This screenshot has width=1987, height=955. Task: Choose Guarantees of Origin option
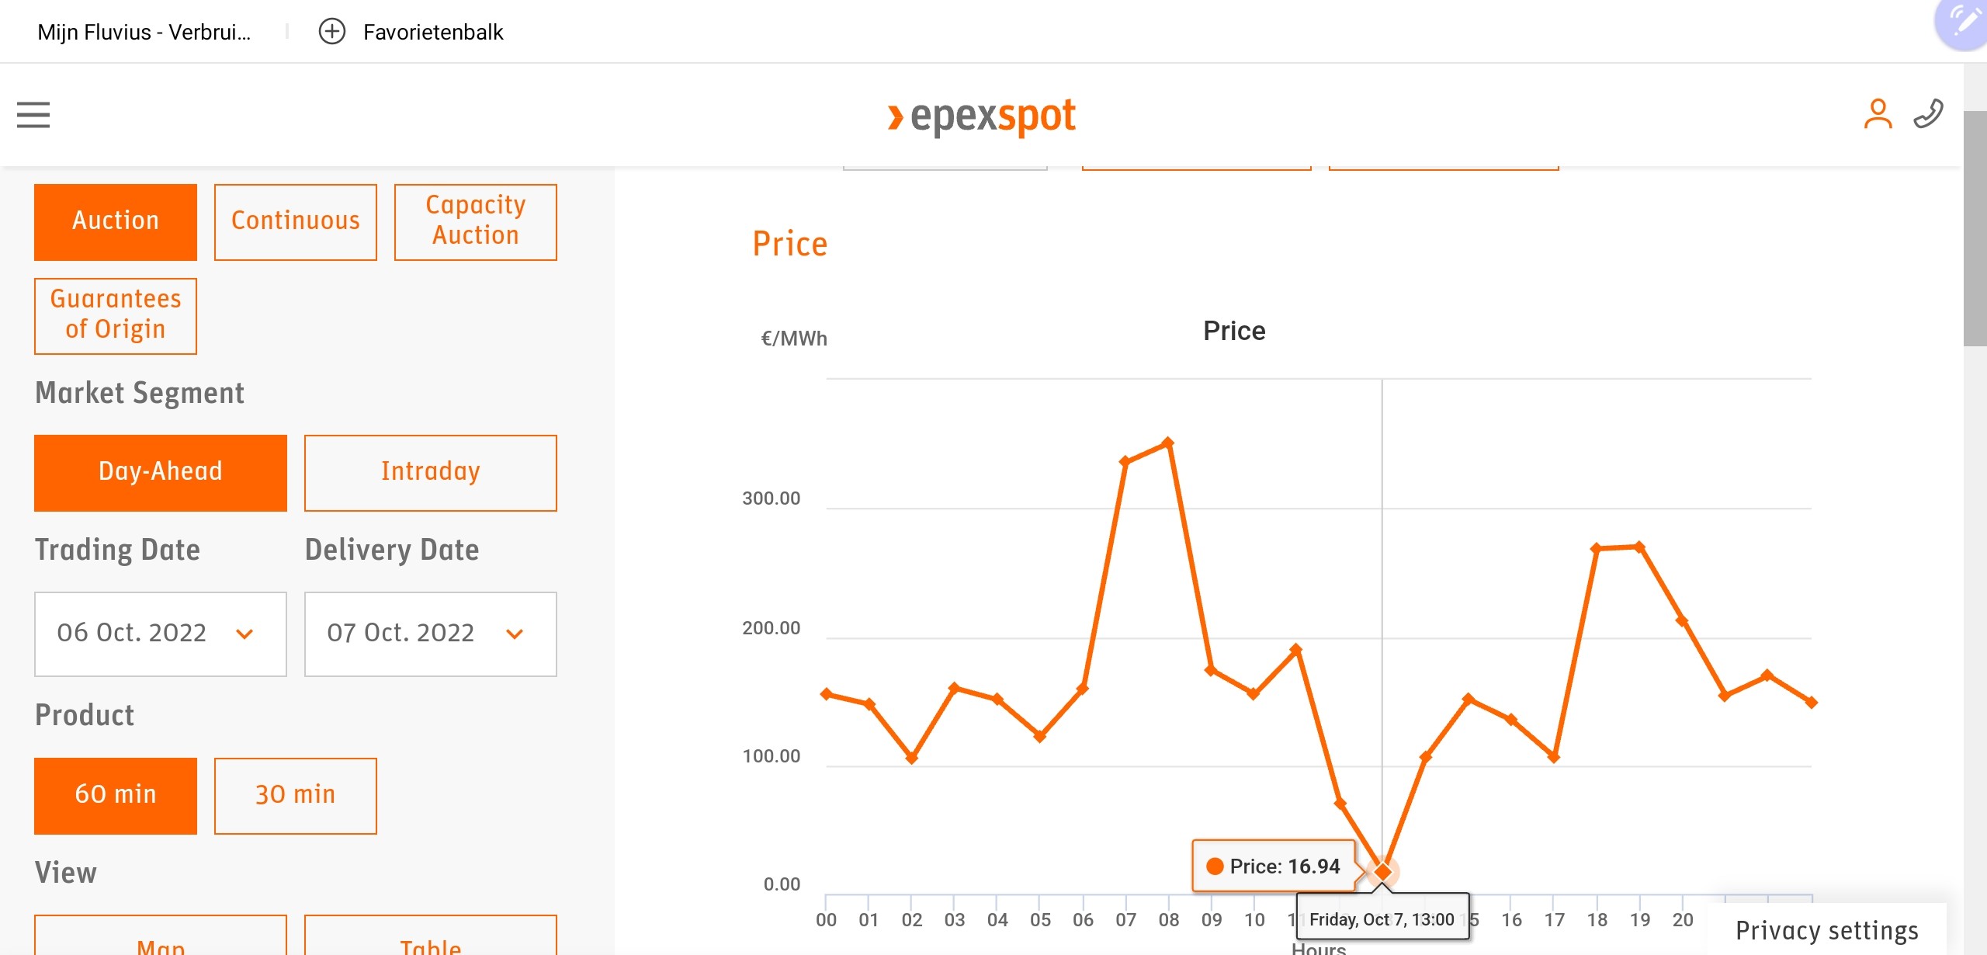116,315
